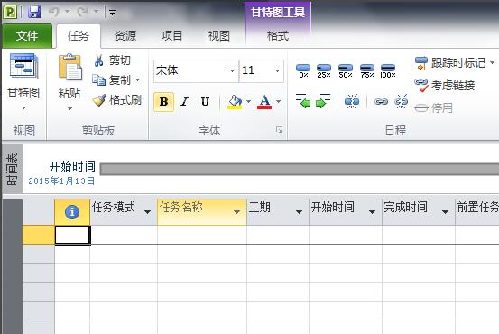
Task: Mark task 75% complete
Action: [x=367, y=70]
